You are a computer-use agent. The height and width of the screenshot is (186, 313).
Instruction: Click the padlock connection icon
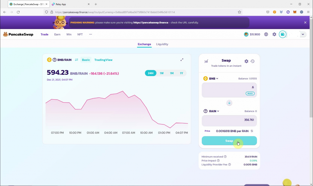tap(52, 12)
